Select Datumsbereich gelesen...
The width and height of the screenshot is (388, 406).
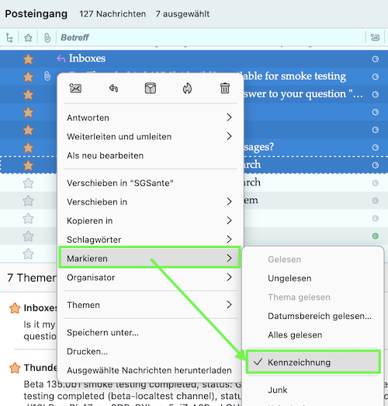click(314, 316)
